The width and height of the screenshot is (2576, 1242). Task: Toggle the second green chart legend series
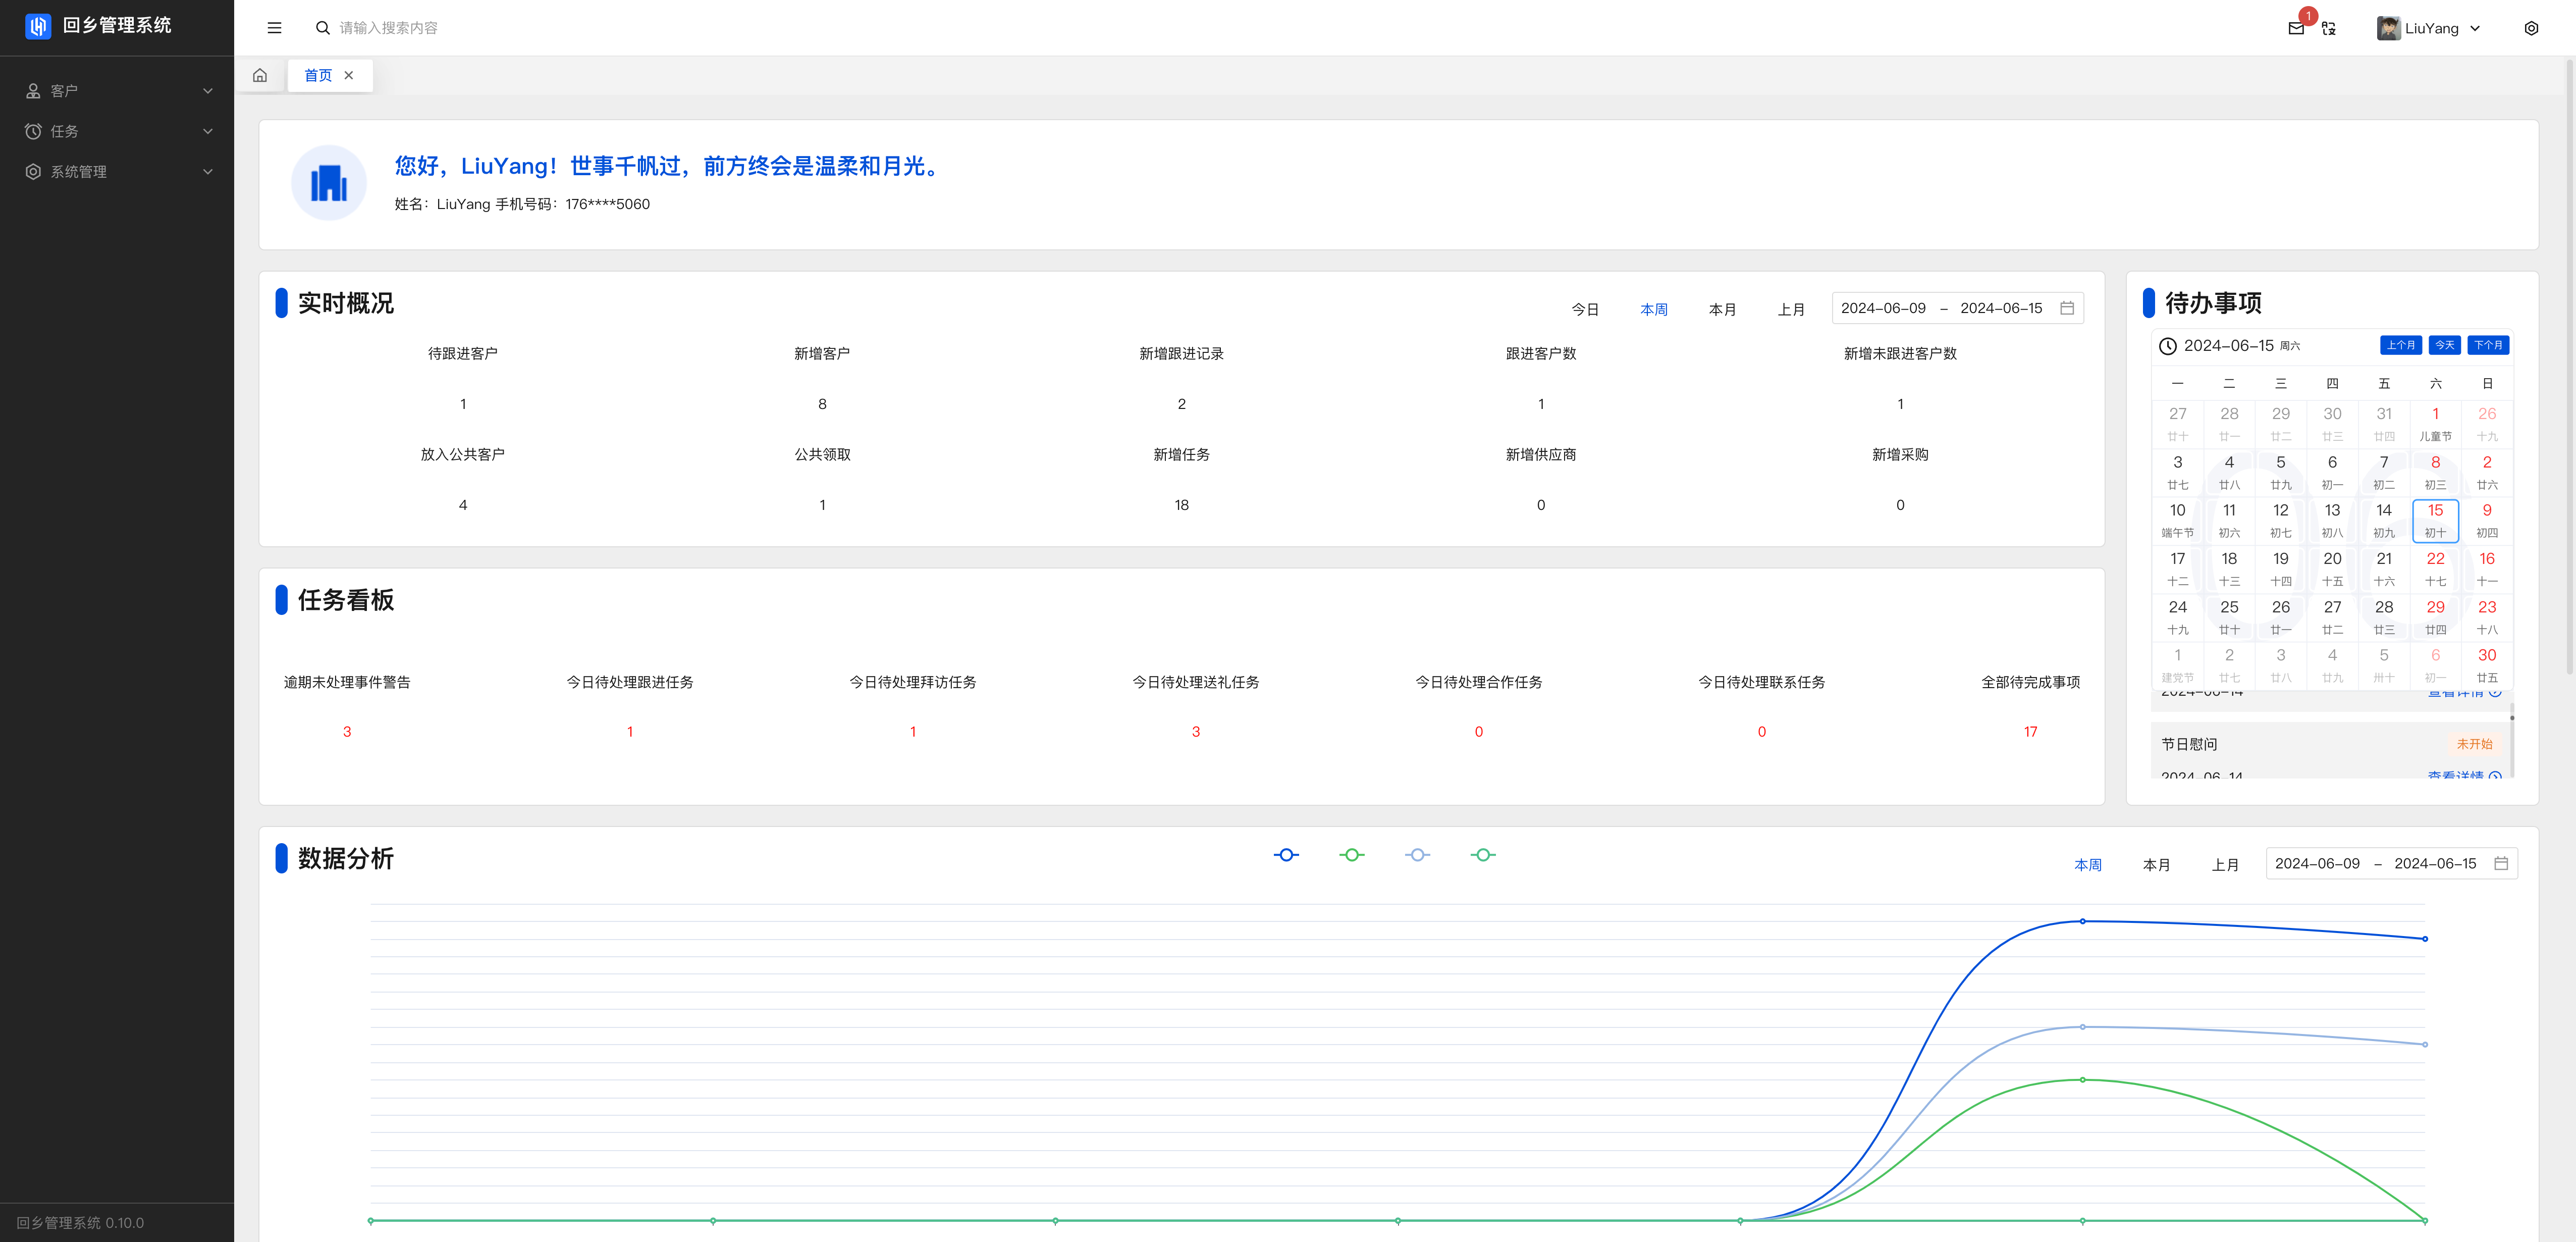click(x=1352, y=855)
